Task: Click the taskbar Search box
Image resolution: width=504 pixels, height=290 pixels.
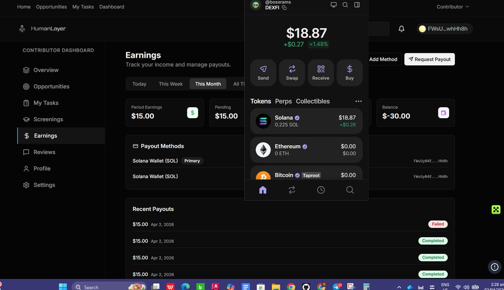Action: (x=108, y=287)
